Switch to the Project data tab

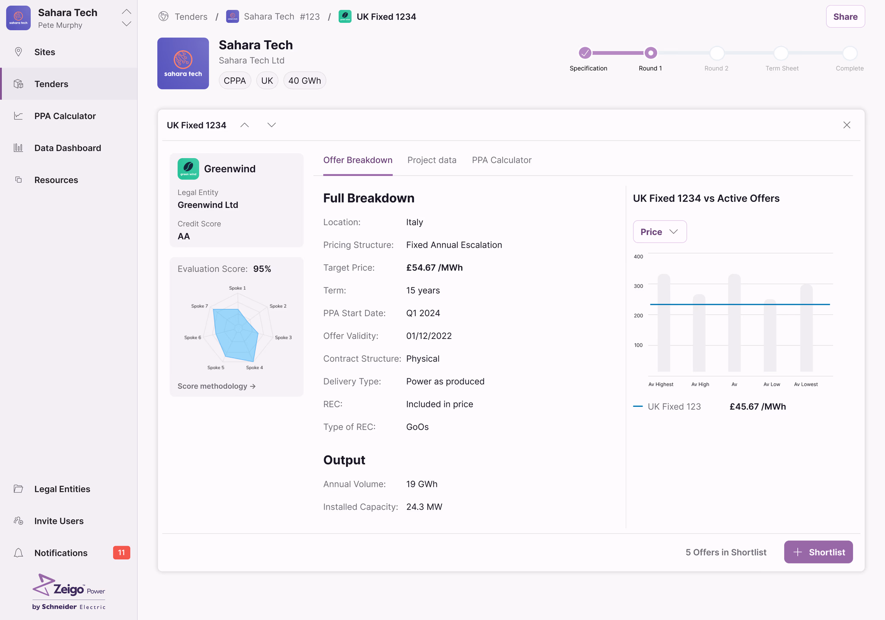pyautogui.click(x=432, y=160)
